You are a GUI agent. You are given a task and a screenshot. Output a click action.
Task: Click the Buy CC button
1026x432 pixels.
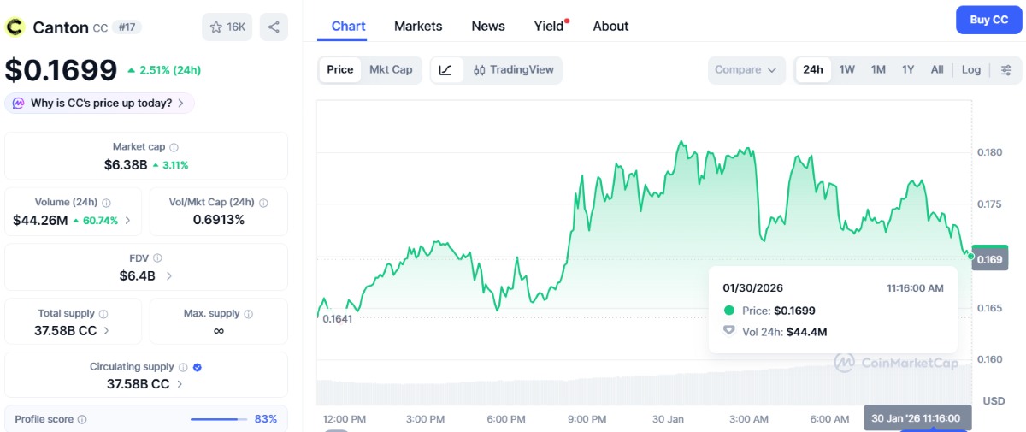point(988,20)
